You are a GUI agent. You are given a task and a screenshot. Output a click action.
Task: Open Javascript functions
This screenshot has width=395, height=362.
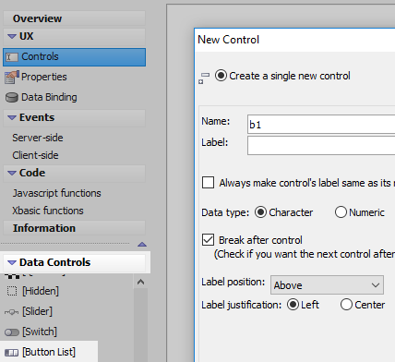coord(56,193)
